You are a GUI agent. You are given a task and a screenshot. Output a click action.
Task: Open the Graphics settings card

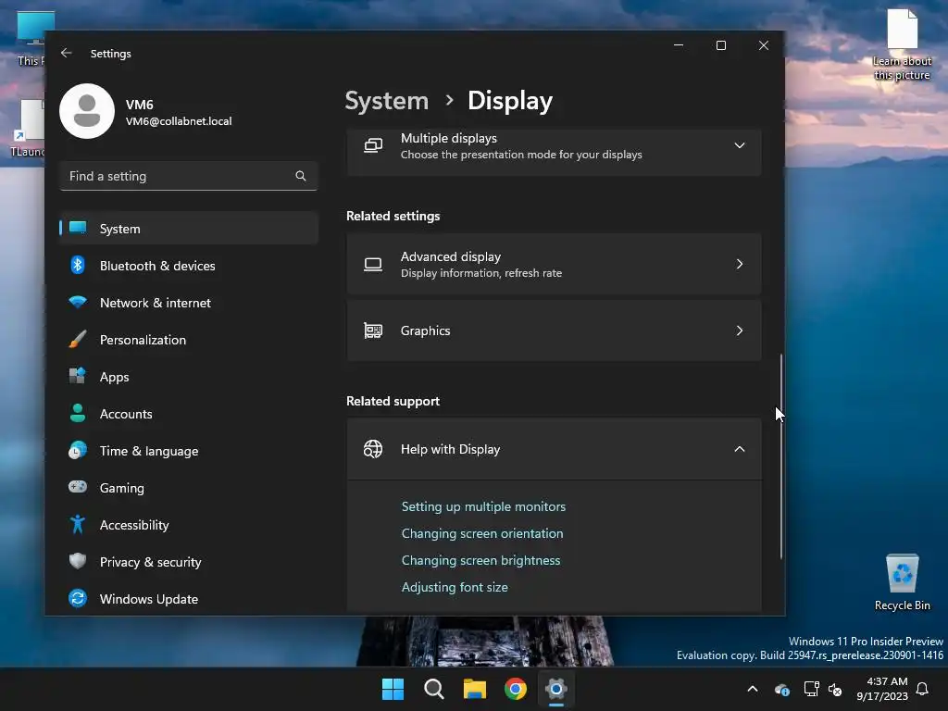554,331
